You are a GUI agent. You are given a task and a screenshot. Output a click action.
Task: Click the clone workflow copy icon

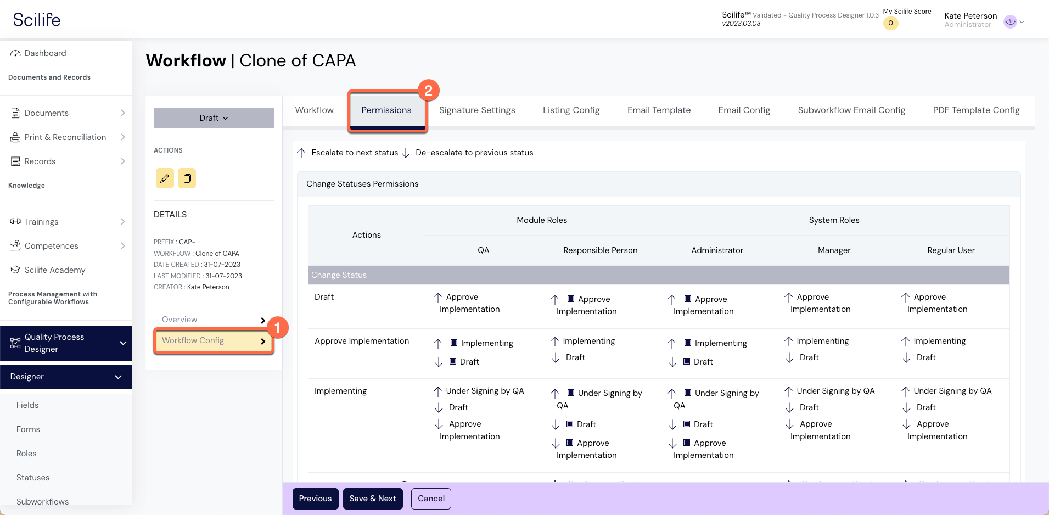[187, 178]
